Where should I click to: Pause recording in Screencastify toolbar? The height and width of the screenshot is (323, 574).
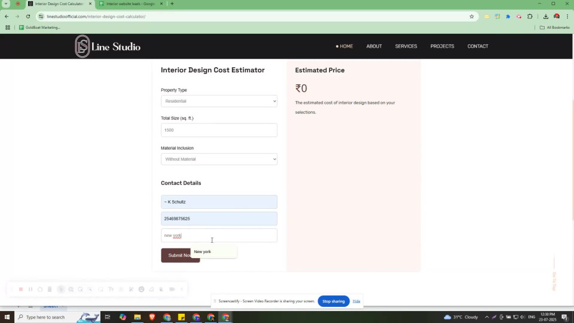point(30,289)
